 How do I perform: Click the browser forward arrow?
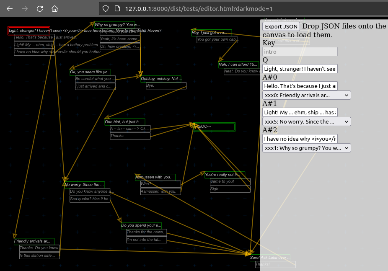[25, 8]
